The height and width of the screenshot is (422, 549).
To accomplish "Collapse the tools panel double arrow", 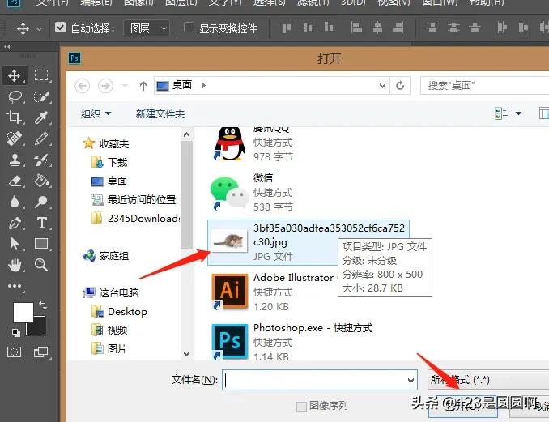I will 7,47.
